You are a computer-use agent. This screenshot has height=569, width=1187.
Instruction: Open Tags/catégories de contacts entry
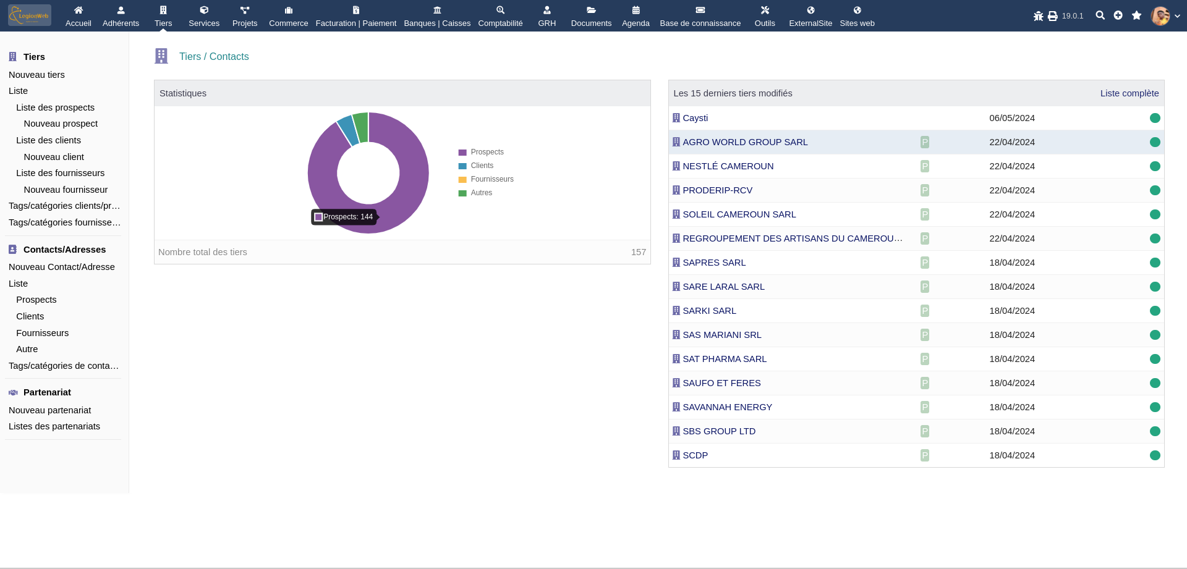coord(64,366)
